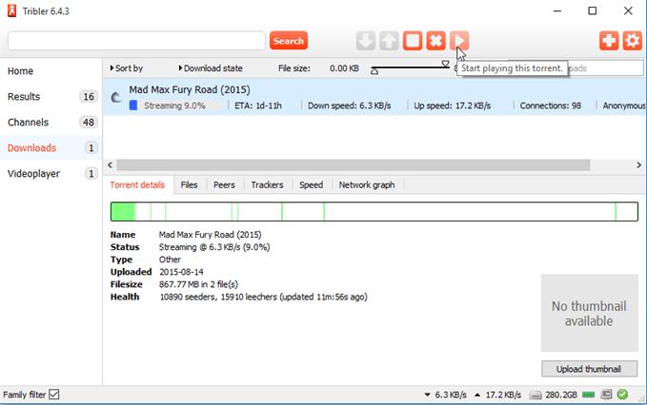Viewport: 647px width, 405px height.
Task: Start playing this torrent
Action: pos(459,41)
